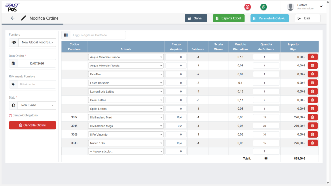
Task: Delete the Acqua Minerale Grande row
Action: coord(312,57)
